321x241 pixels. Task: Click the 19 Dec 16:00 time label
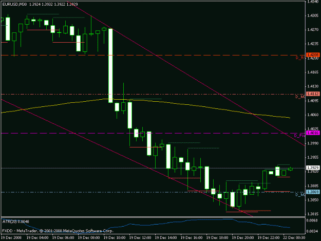click(192, 238)
